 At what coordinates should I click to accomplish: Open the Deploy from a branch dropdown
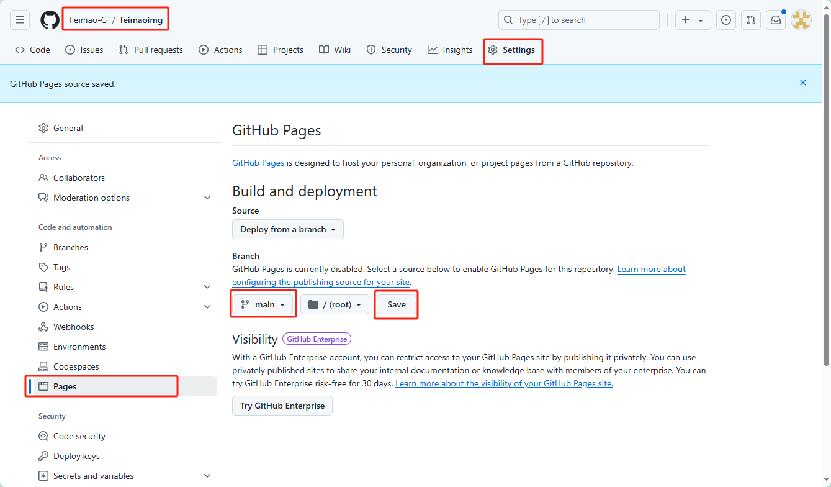pos(288,229)
